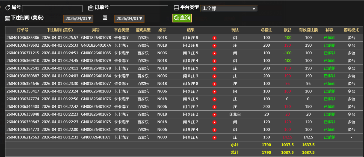Click the 查询 search button
This screenshot has width=364, height=157.
182,18
